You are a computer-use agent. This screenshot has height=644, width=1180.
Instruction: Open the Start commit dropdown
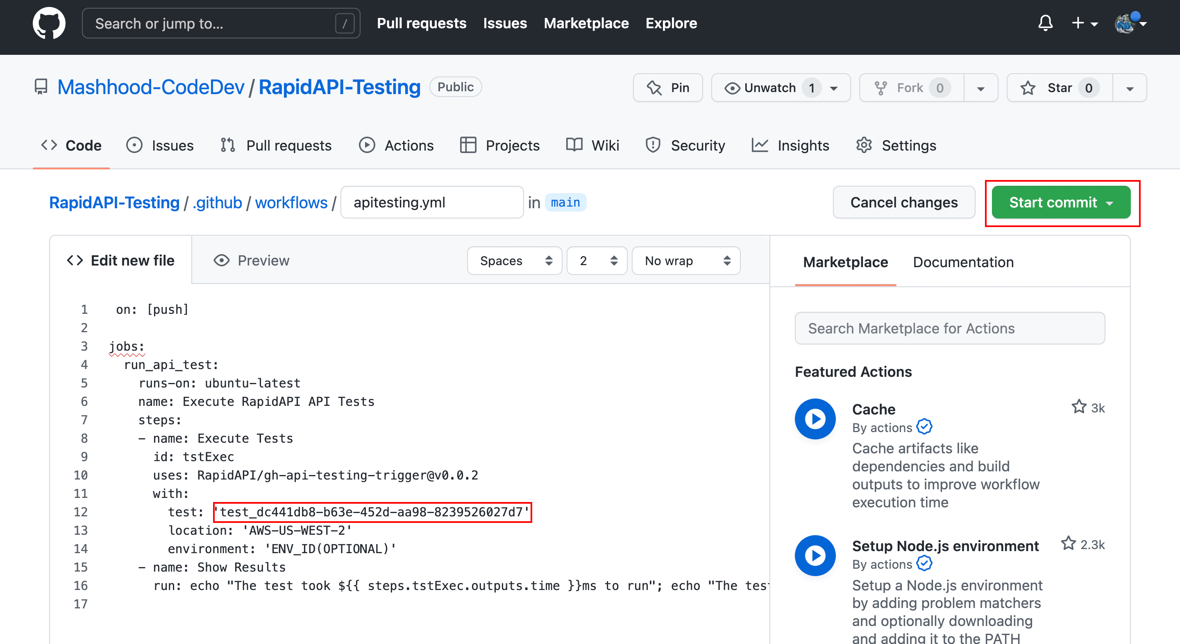coord(1060,203)
